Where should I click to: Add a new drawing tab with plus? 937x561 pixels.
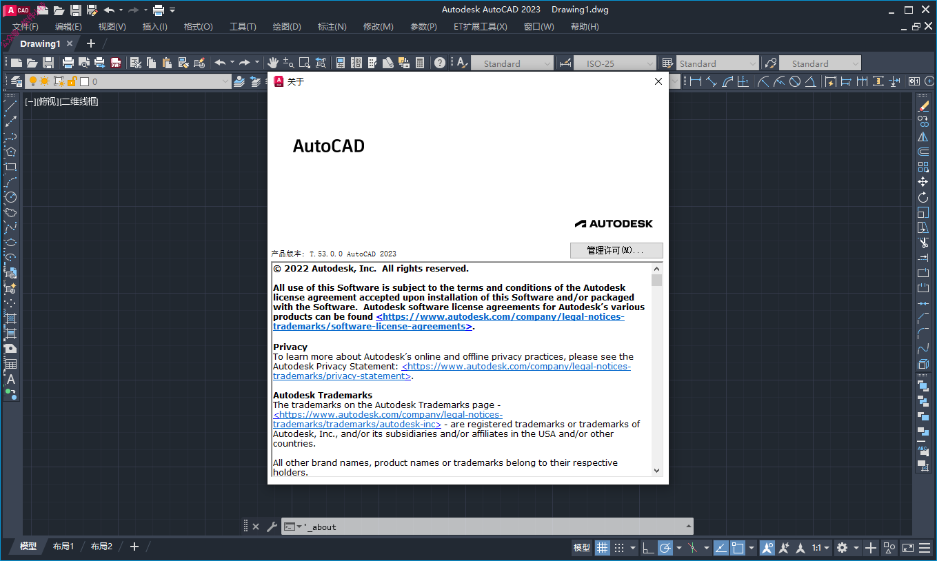[x=90, y=43]
